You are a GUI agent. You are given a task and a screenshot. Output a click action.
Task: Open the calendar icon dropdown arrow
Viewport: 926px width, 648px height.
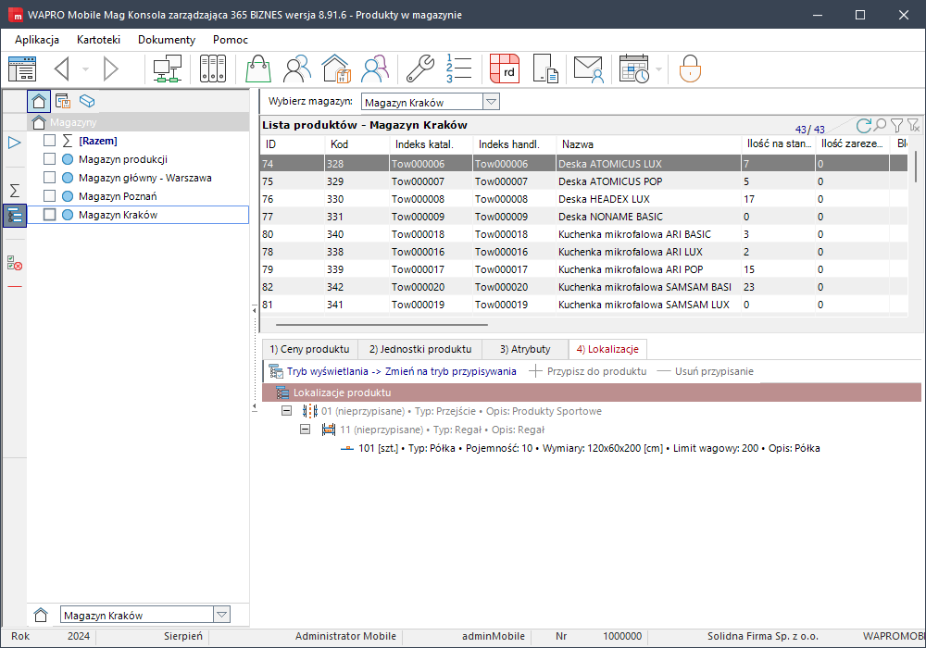coord(659,69)
